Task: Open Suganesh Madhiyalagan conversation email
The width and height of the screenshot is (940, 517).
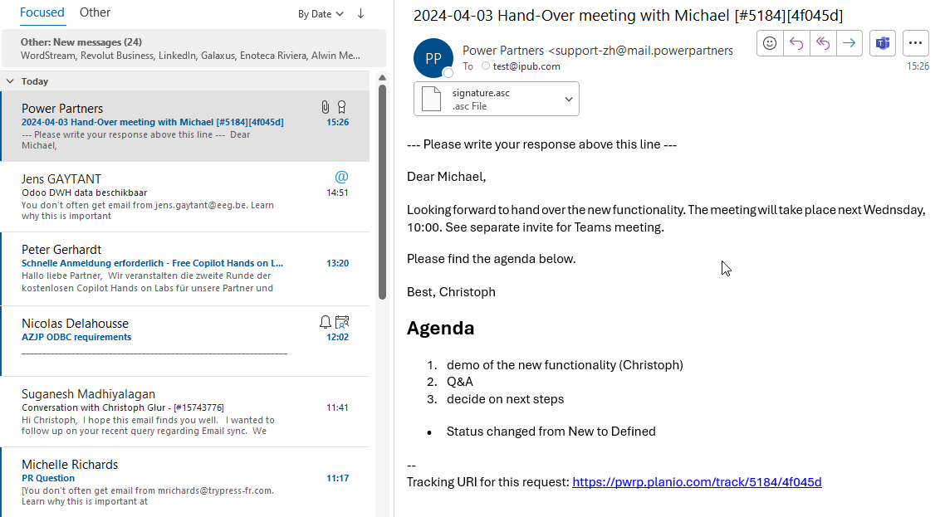Action: (185, 412)
